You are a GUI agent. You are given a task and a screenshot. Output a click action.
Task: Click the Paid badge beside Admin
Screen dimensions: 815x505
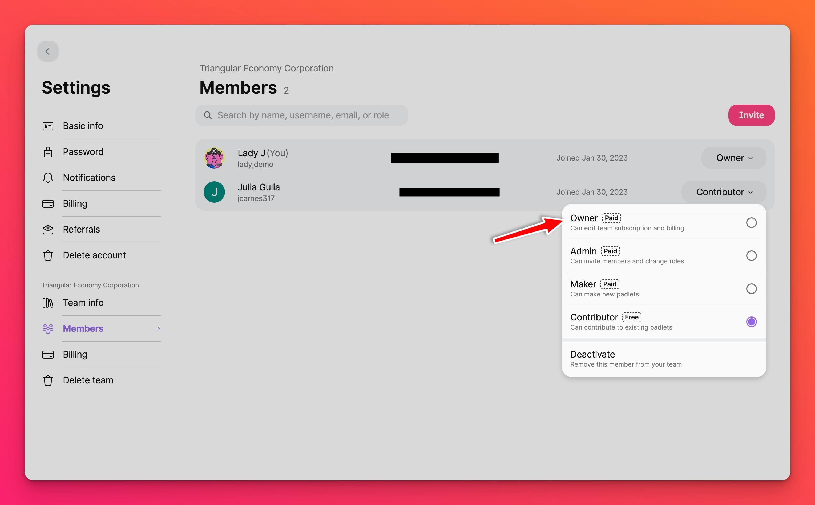tap(610, 251)
